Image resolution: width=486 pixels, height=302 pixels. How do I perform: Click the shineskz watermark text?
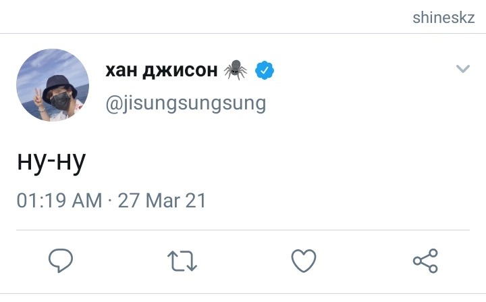[443, 18]
